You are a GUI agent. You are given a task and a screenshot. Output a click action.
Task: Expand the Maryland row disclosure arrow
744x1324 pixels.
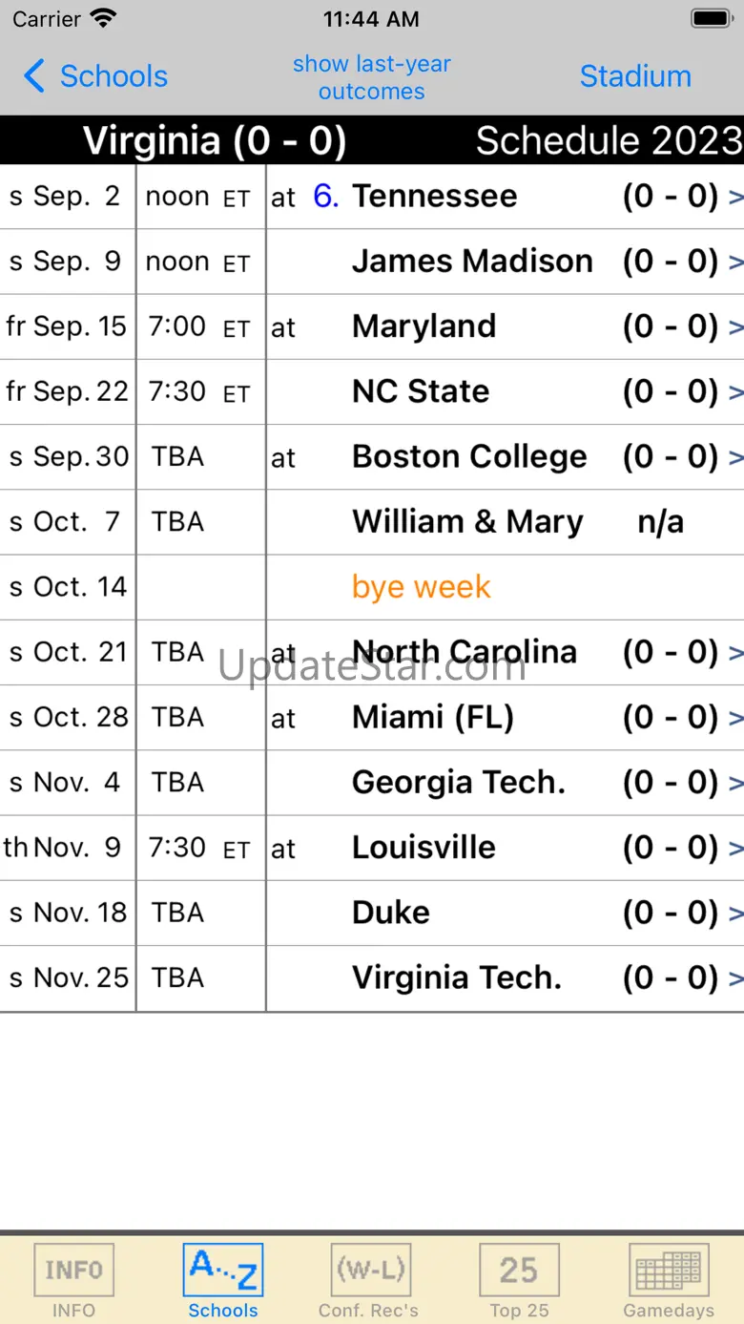pos(735,327)
